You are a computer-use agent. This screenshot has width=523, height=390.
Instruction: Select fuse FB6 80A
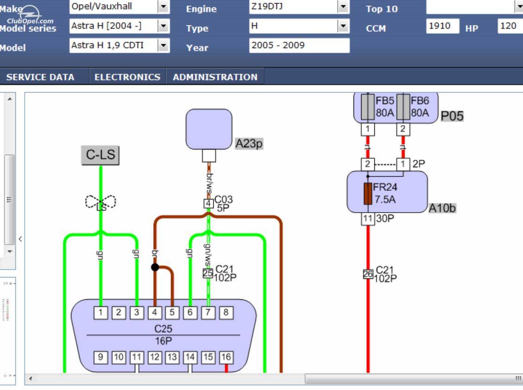tap(403, 107)
